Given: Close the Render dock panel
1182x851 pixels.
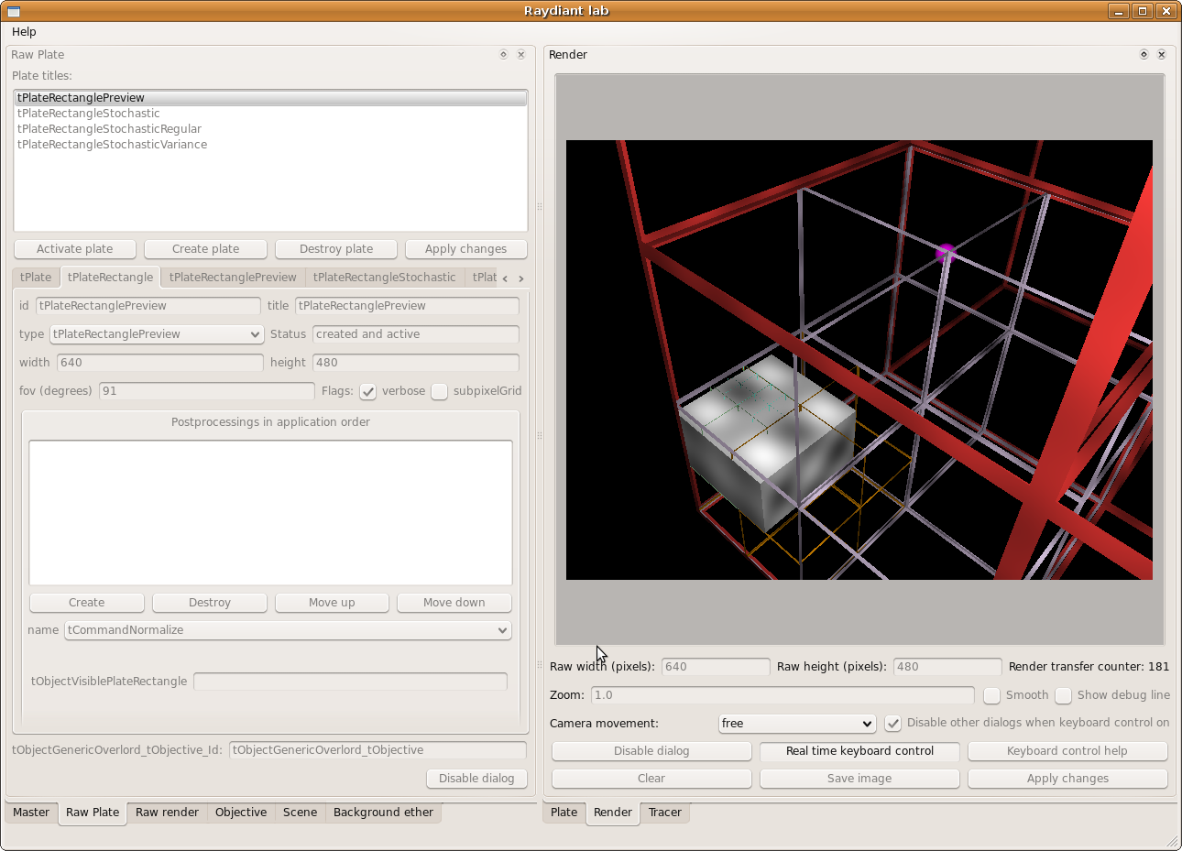Looking at the screenshot, I should tap(1162, 55).
